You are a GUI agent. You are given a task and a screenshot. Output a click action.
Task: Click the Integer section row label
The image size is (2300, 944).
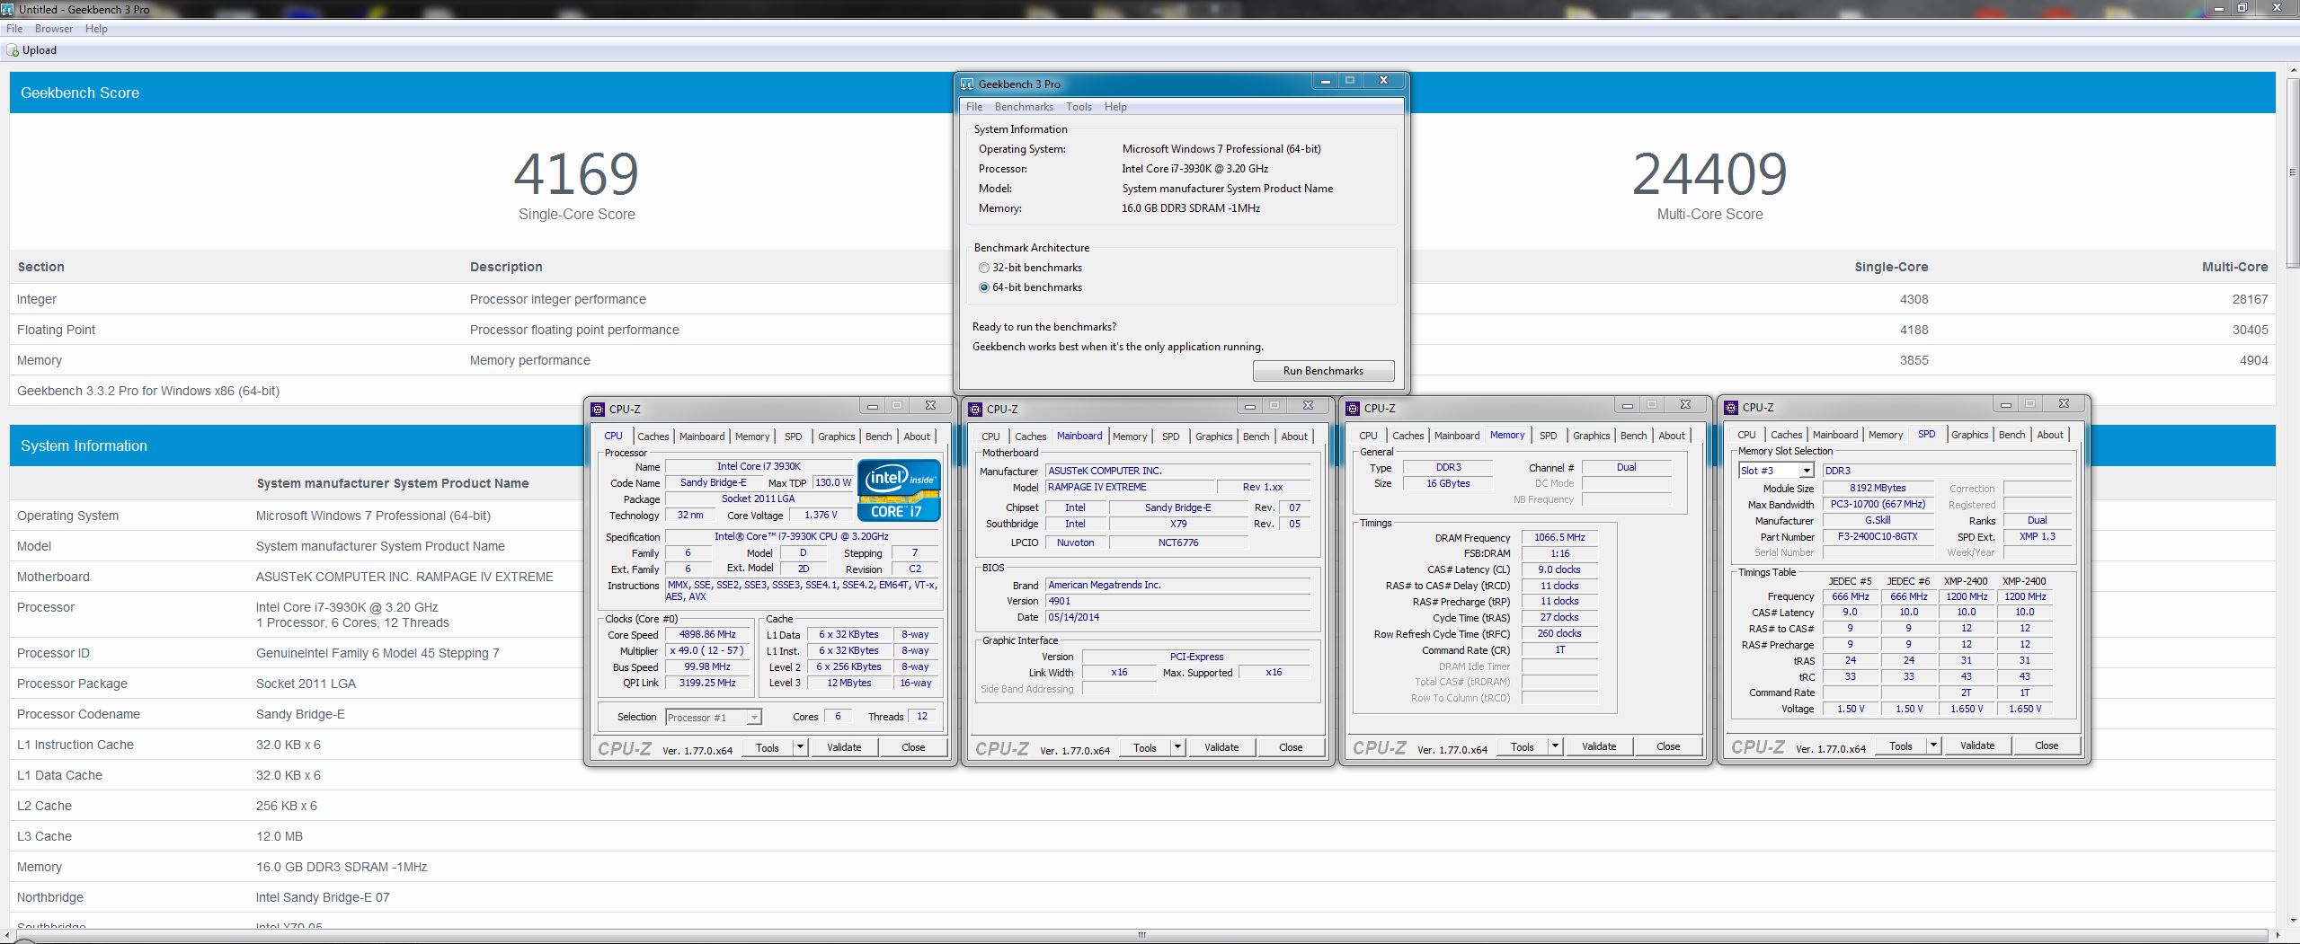[x=37, y=299]
